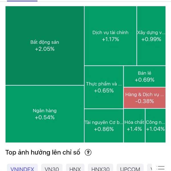Open the Bán lẻ +0.69% tile
Screen dimensions: 171x171
pyautogui.click(x=144, y=76)
